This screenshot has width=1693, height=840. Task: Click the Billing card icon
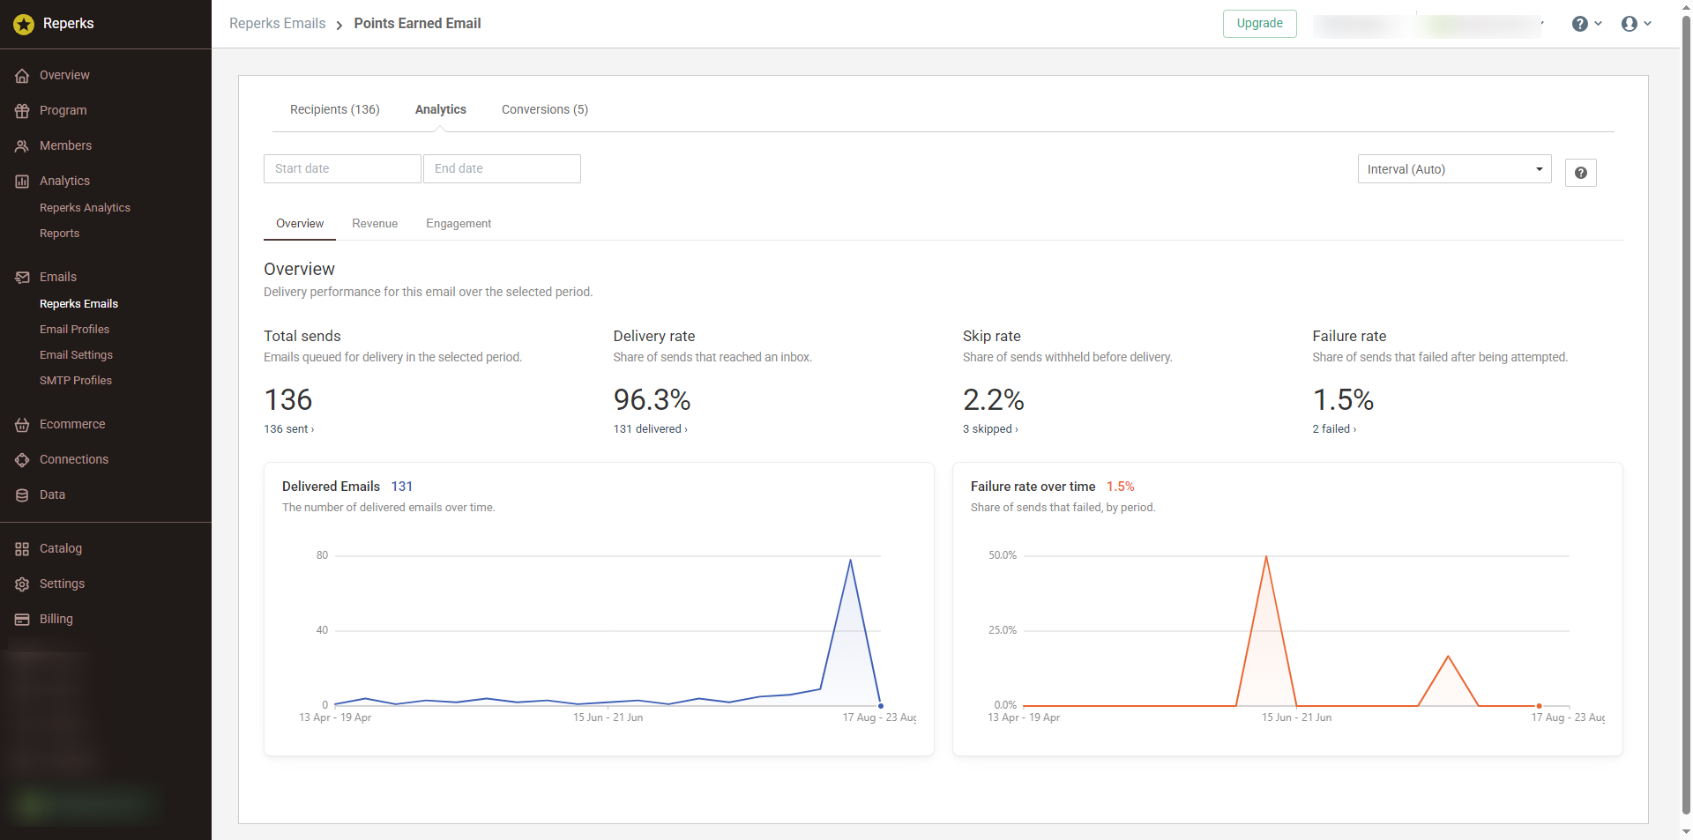22,620
